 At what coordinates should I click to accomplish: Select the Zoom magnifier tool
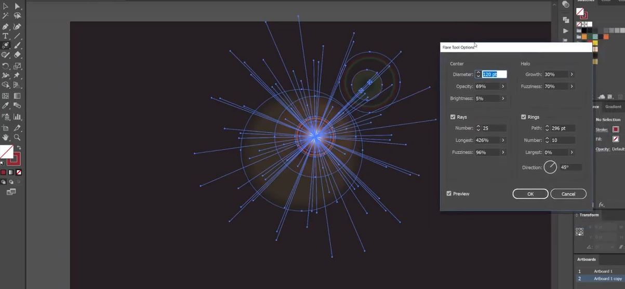[x=17, y=137]
